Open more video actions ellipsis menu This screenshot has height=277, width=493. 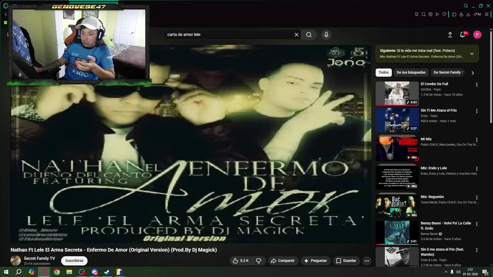tap(367, 261)
